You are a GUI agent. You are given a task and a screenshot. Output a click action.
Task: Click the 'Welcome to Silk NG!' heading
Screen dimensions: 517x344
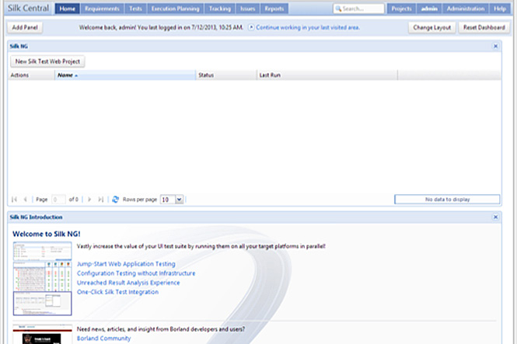(47, 234)
